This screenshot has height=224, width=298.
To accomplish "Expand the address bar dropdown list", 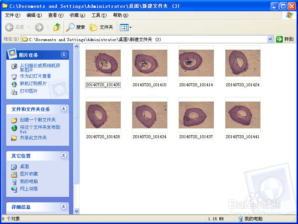I will [x=270, y=39].
